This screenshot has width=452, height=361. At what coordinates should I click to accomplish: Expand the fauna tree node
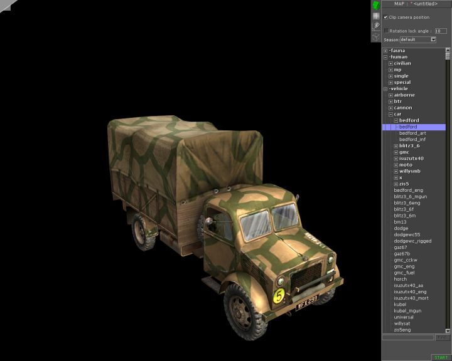[x=385, y=51]
